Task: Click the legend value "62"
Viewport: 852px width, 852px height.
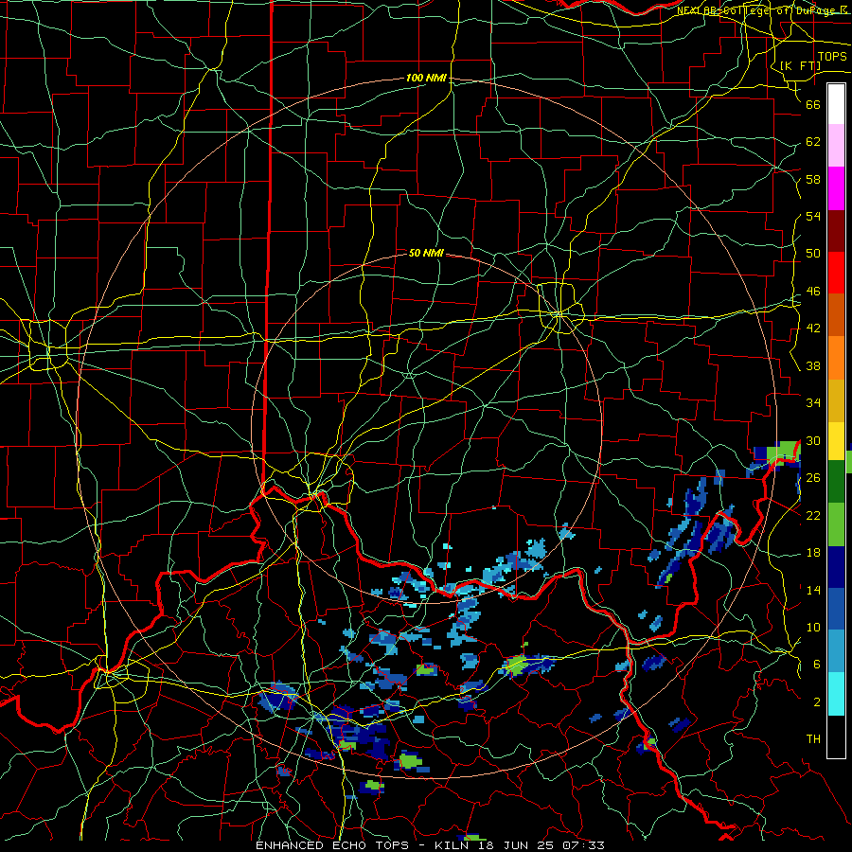Action: (x=813, y=142)
